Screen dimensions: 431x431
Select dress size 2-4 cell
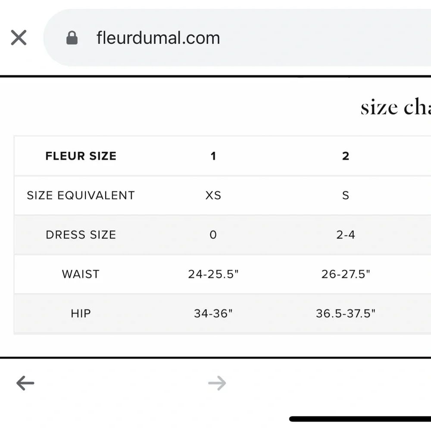coord(346,235)
